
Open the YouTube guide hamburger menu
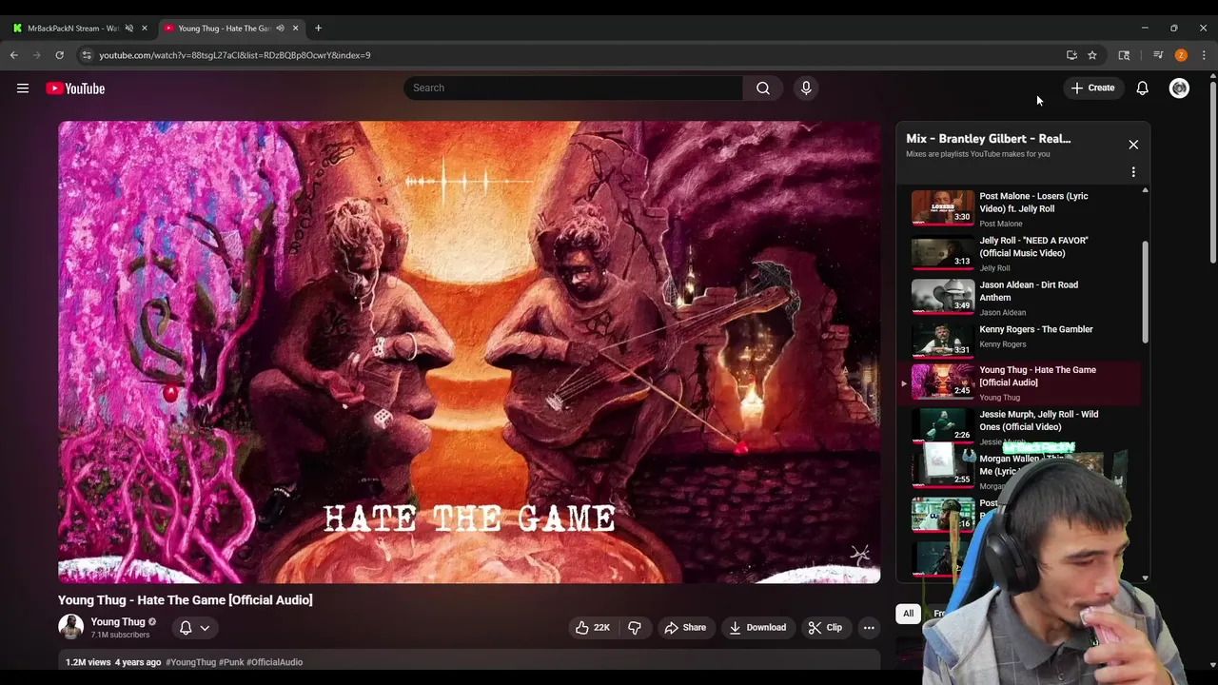pyautogui.click(x=23, y=88)
